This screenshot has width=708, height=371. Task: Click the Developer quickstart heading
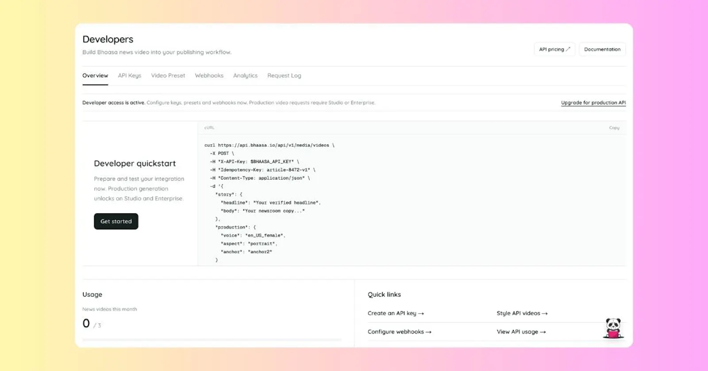coord(135,163)
